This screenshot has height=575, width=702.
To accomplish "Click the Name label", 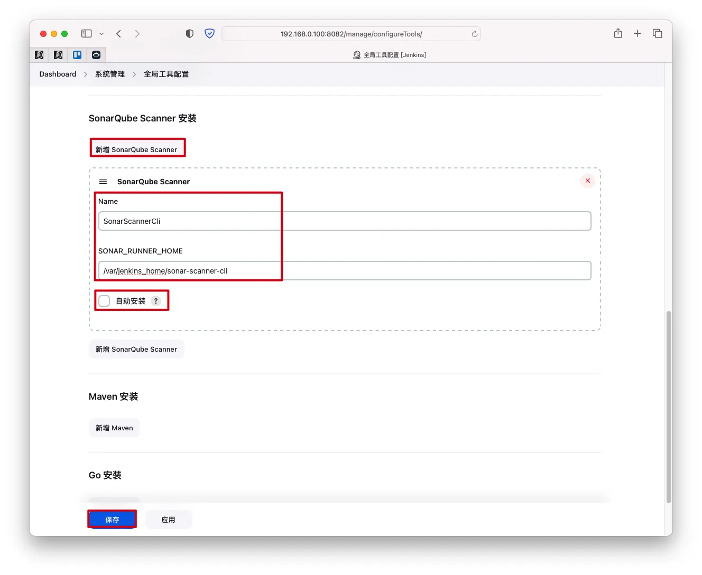I will click(x=108, y=201).
